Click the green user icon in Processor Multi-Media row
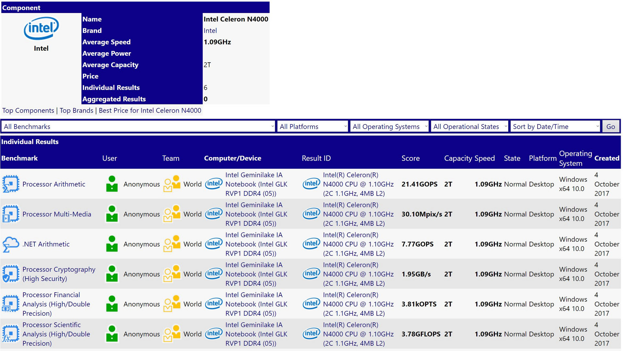This screenshot has width=623, height=351. click(112, 214)
